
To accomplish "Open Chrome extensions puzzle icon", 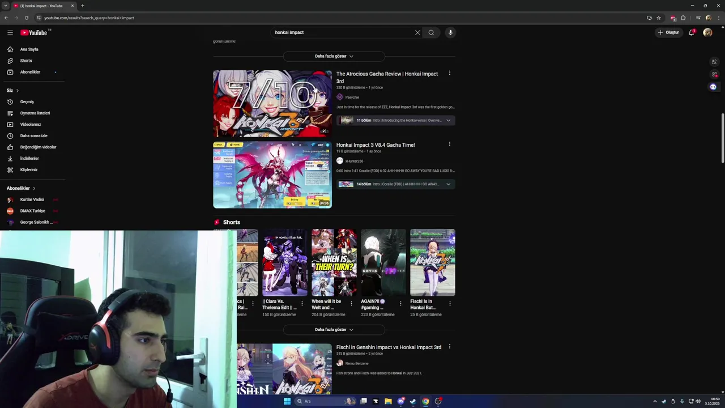I will [683, 18].
